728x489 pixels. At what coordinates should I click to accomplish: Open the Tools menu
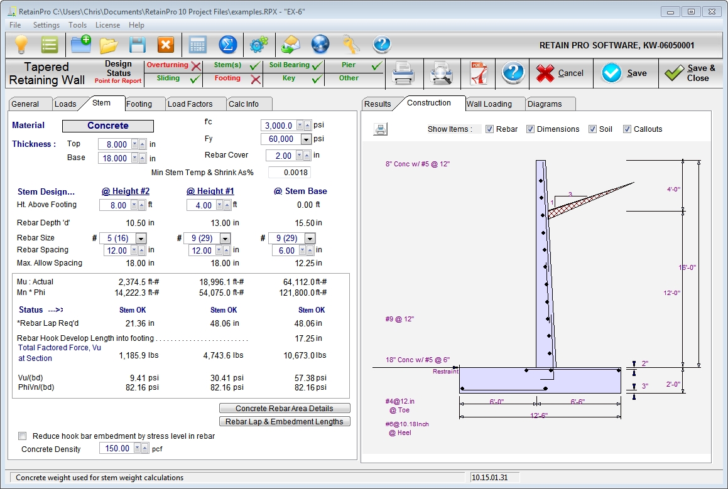(x=77, y=25)
